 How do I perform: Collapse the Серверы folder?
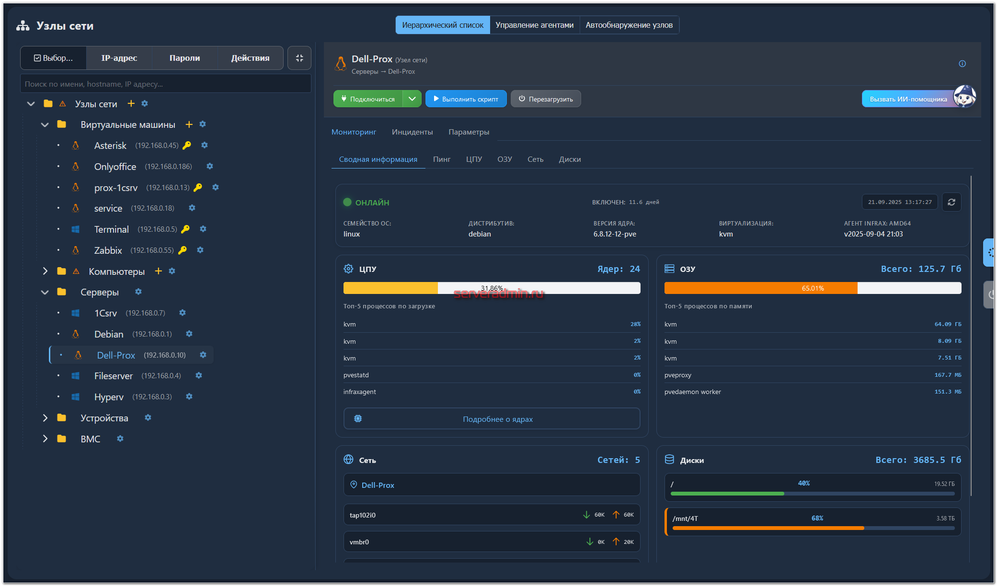click(45, 292)
